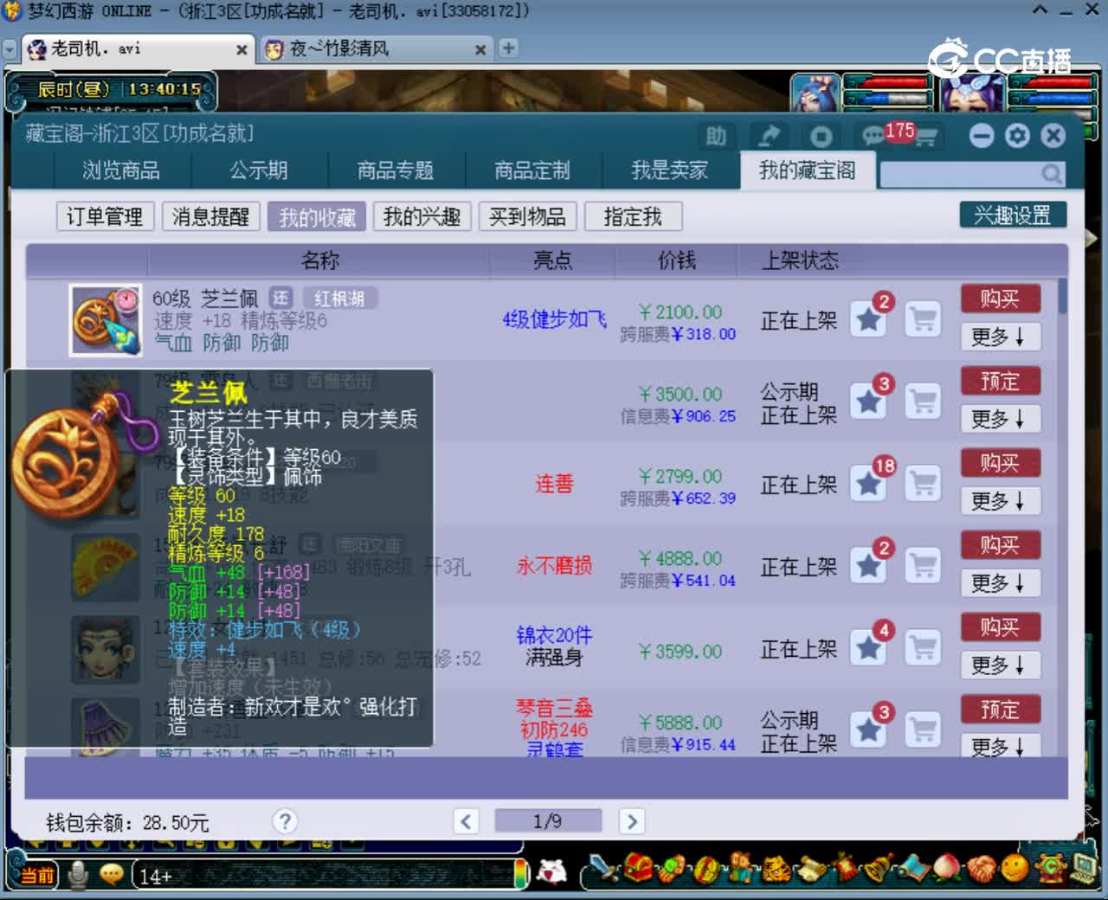Add ￥5888.00 item to cart
The width and height of the screenshot is (1108, 900).
pos(923,730)
